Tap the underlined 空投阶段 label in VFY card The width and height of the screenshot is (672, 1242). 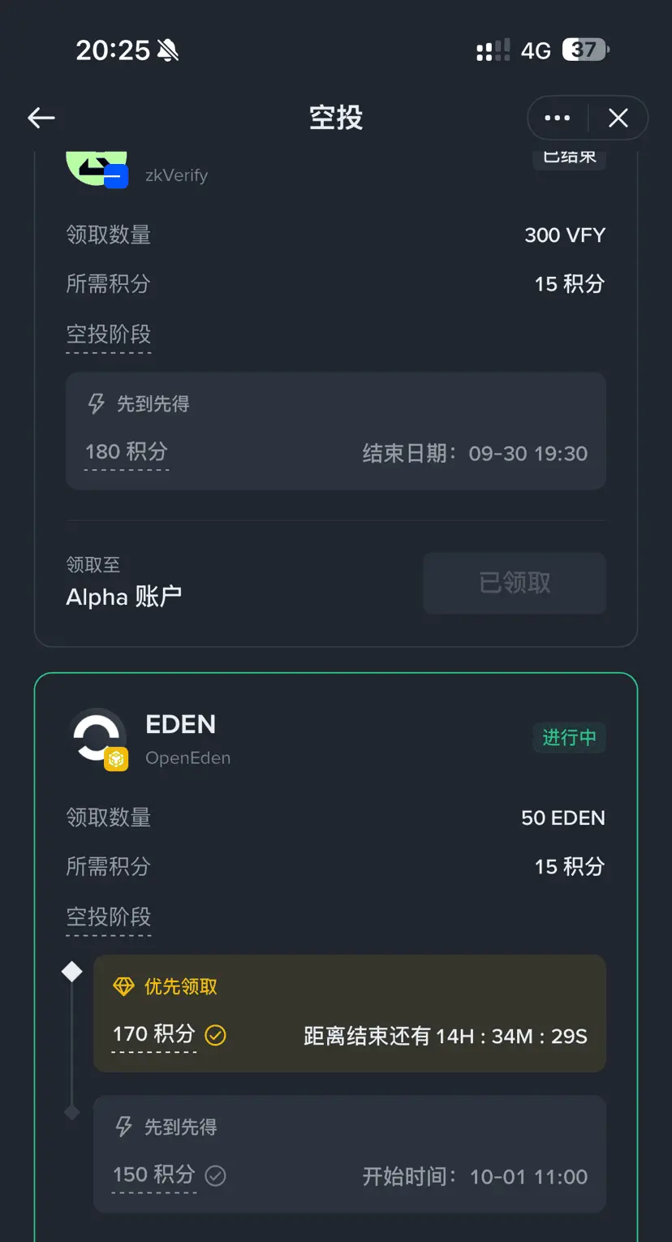coord(109,335)
